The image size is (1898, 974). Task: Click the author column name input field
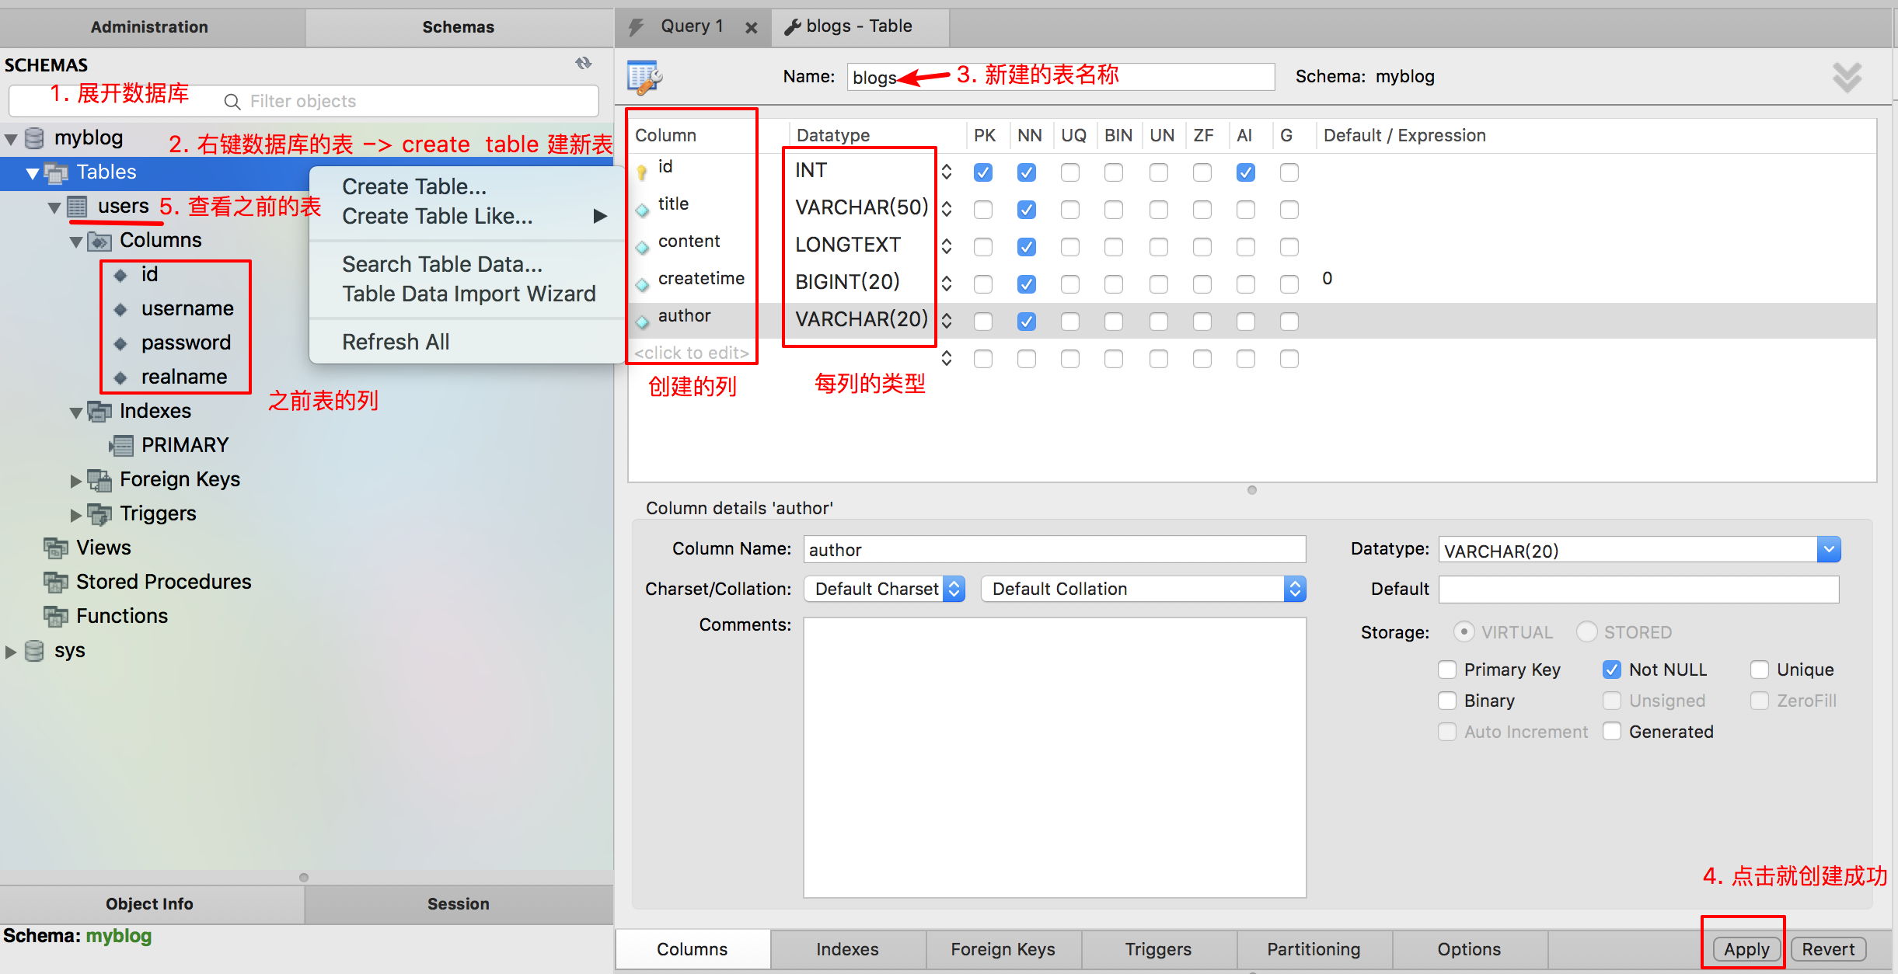coord(1050,548)
